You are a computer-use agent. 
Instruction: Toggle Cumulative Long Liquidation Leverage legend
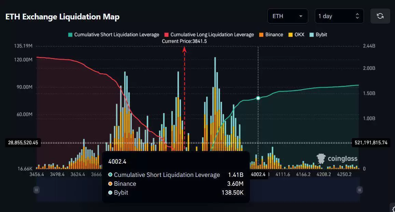click(x=209, y=35)
